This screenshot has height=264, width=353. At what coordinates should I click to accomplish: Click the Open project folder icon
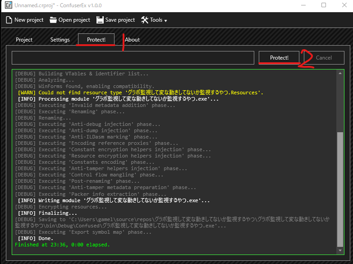53,20
